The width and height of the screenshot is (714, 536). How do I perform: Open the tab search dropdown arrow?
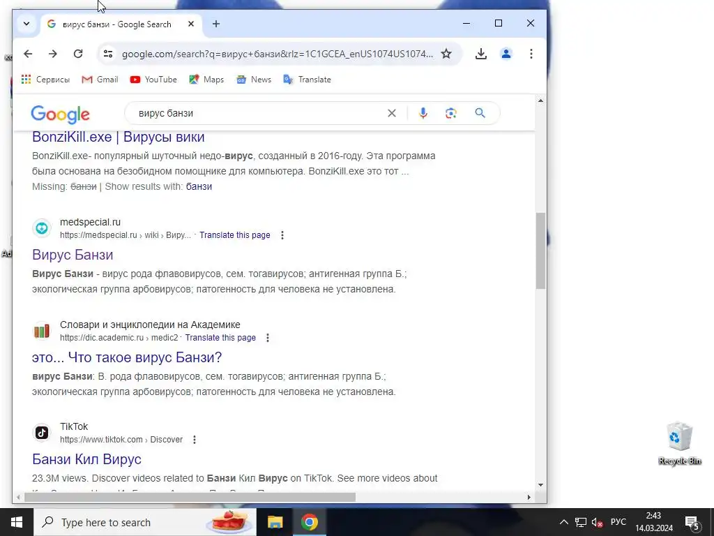coord(26,24)
